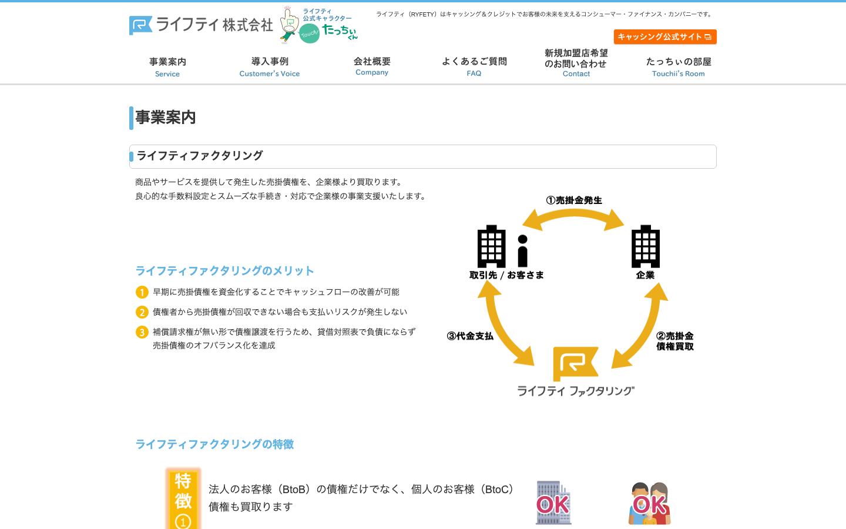The width and height of the screenshot is (846, 529).
Task: Open the 会社概要 Company page
Action: (x=372, y=66)
